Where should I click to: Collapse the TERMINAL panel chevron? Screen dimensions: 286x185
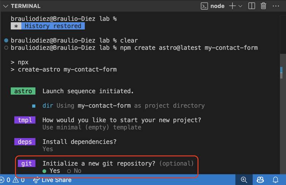click(x=6, y=6)
